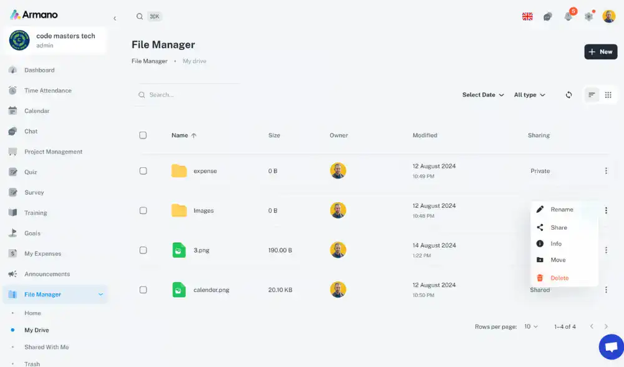The width and height of the screenshot is (624, 367).
Task: Collapse the sidebar with the arrow icon
Action: pos(115,19)
